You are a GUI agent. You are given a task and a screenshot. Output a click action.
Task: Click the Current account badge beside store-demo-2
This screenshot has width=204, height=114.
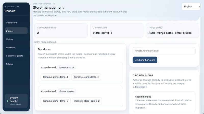[x=67, y=91]
